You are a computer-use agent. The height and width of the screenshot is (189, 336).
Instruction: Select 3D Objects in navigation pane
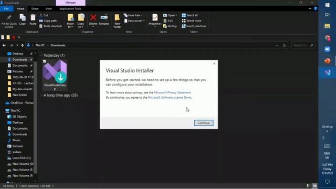17,117
